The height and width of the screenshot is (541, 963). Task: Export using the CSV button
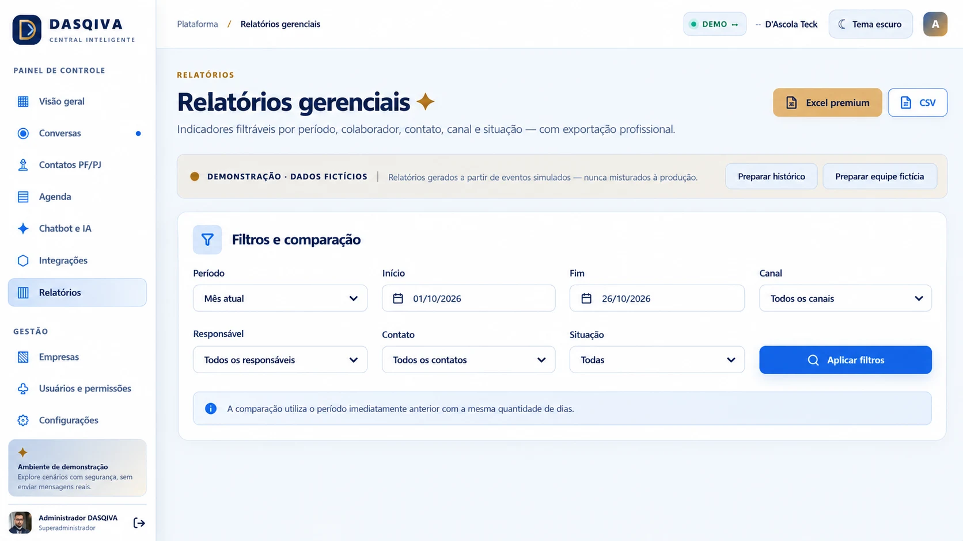tap(917, 102)
